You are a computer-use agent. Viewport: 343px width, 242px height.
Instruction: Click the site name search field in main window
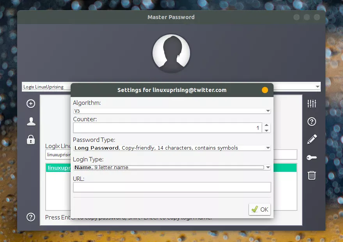[x=171, y=155]
